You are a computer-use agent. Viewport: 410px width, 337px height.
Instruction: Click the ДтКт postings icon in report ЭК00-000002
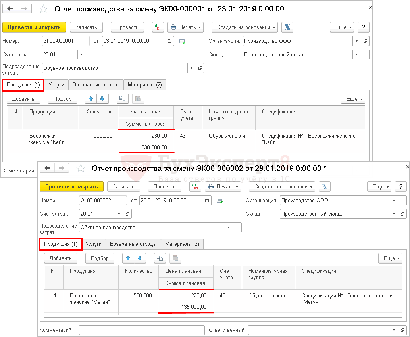coord(195,186)
